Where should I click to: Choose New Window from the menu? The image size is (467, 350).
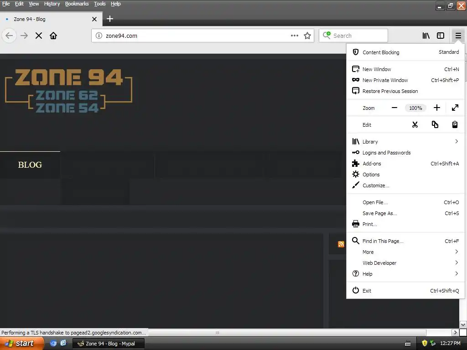point(405,69)
